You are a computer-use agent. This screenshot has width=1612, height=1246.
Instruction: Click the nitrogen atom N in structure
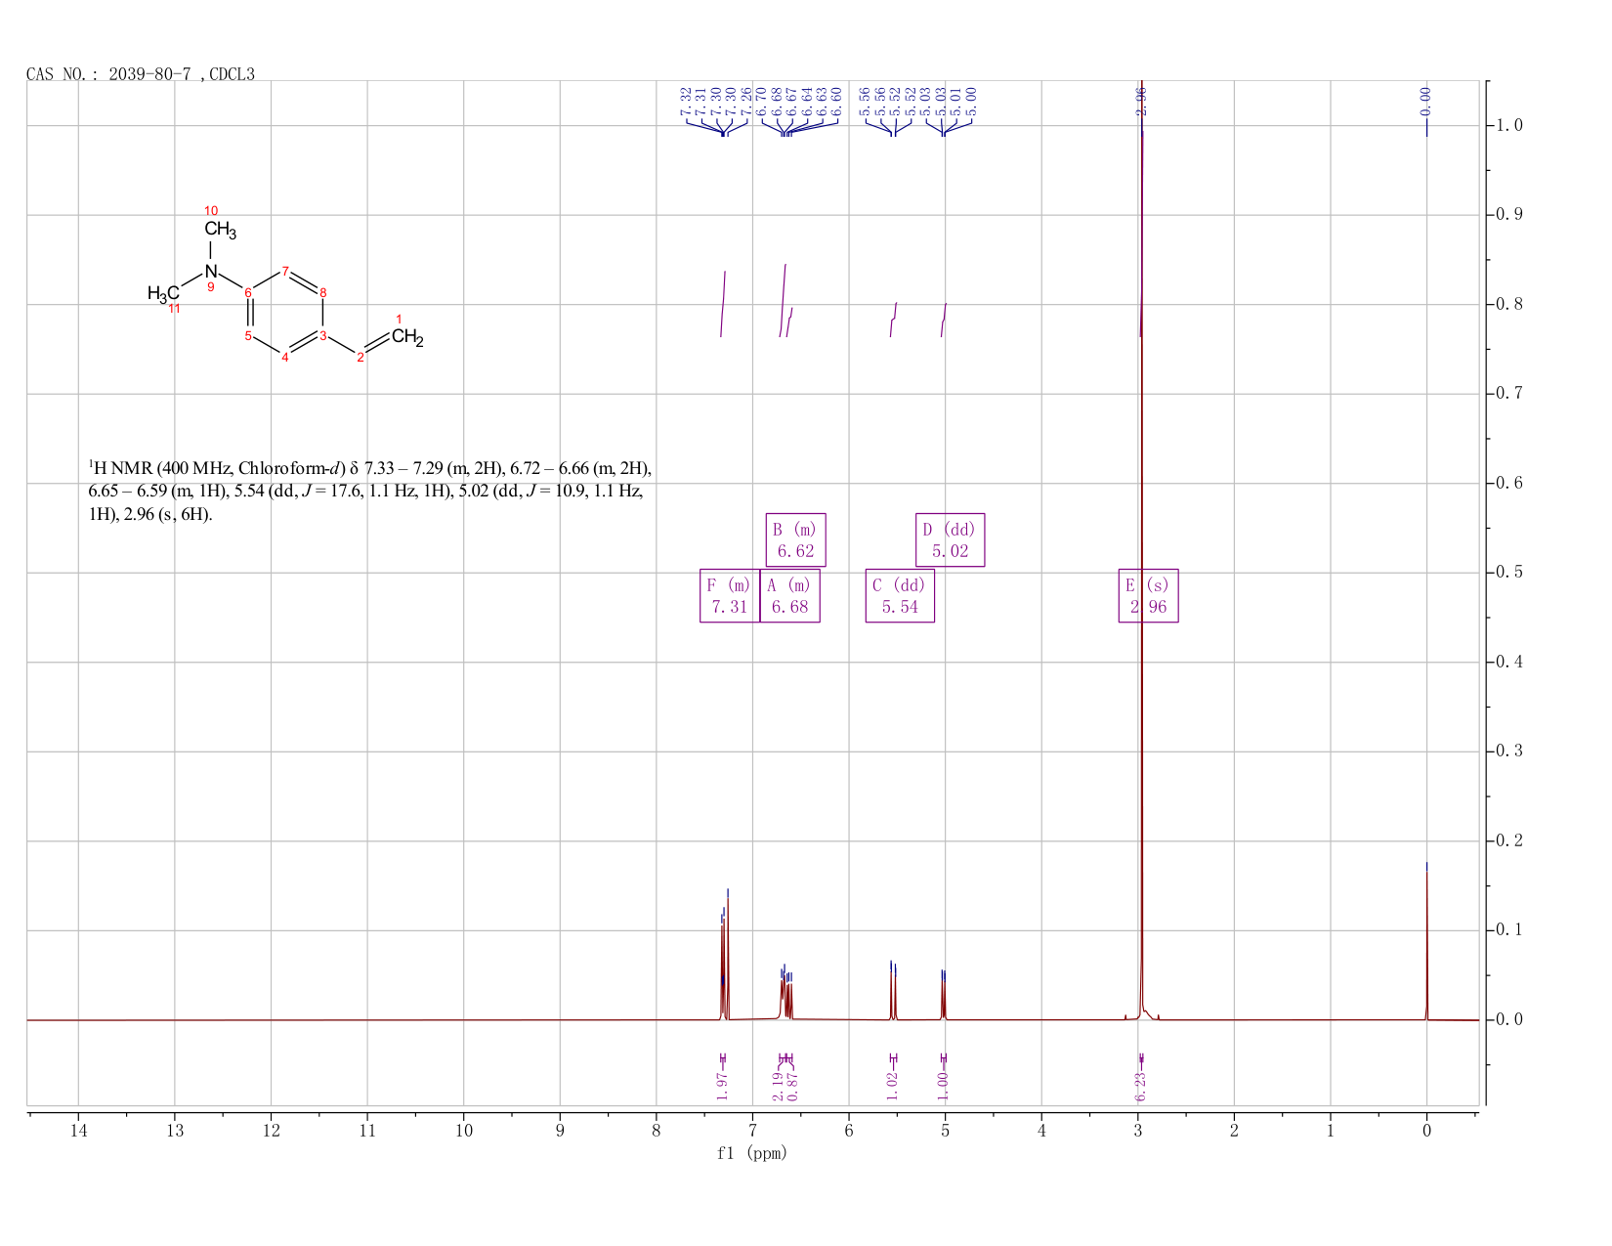[x=210, y=271]
